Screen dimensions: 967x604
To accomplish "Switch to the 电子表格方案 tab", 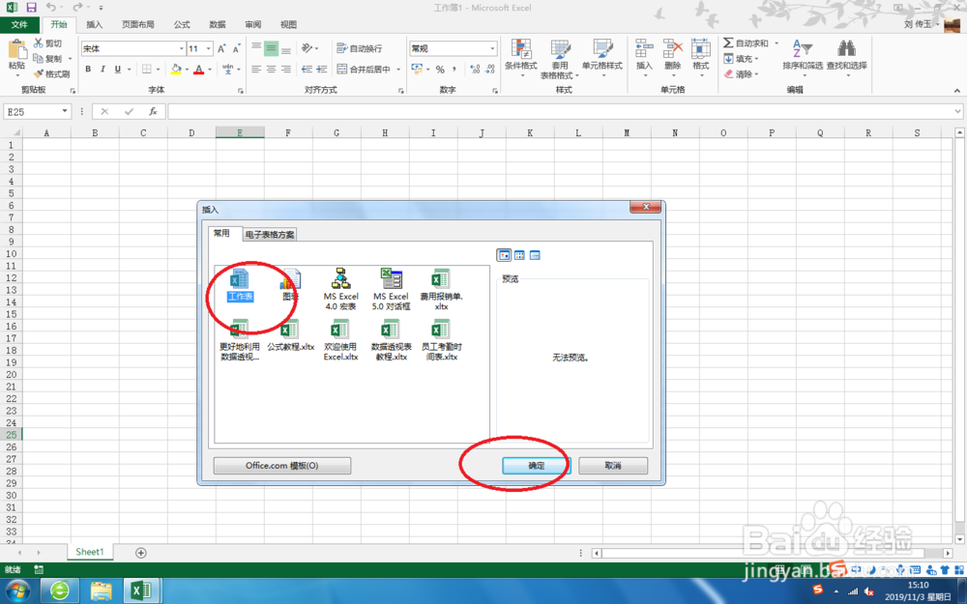I will click(269, 233).
